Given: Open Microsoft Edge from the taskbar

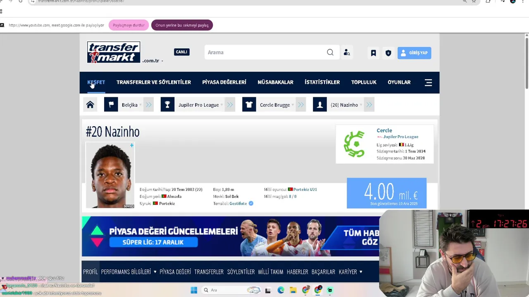Looking at the screenshot, I should click(x=281, y=290).
